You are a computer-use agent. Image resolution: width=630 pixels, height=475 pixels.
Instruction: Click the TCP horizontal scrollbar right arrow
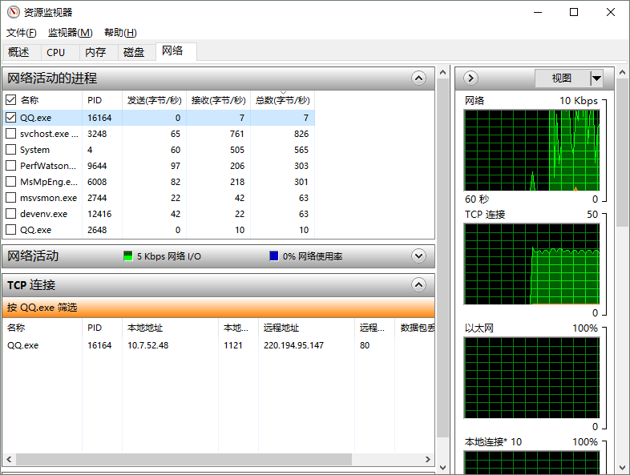pyautogui.click(x=427, y=459)
